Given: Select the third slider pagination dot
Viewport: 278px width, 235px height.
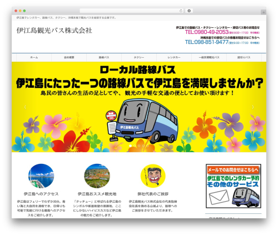Looking at the screenshot, I should click(139, 146).
